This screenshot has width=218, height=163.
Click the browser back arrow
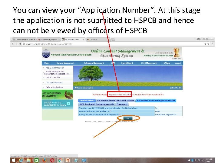pyautogui.click(x=13, y=44)
